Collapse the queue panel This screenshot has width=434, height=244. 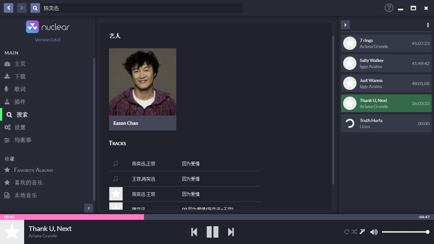point(345,25)
